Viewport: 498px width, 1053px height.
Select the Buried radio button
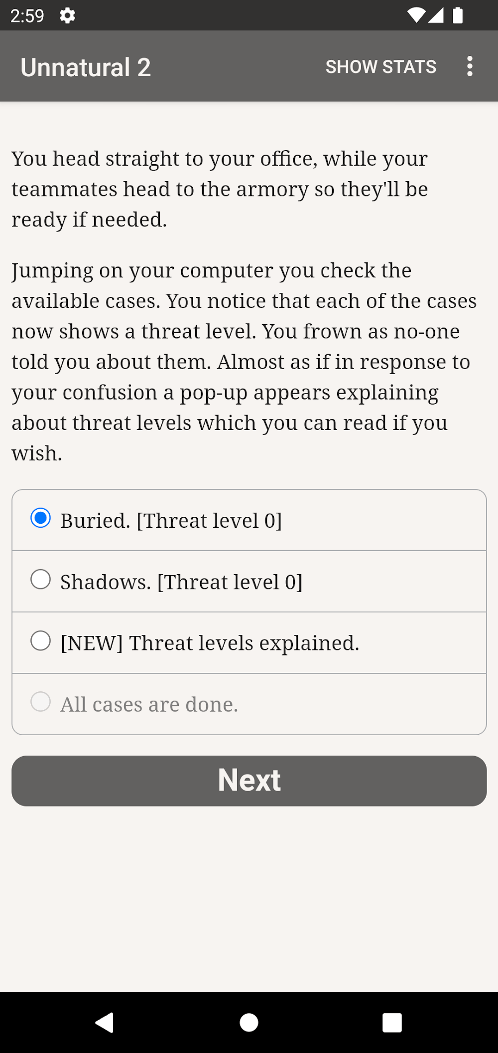[x=41, y=518]
